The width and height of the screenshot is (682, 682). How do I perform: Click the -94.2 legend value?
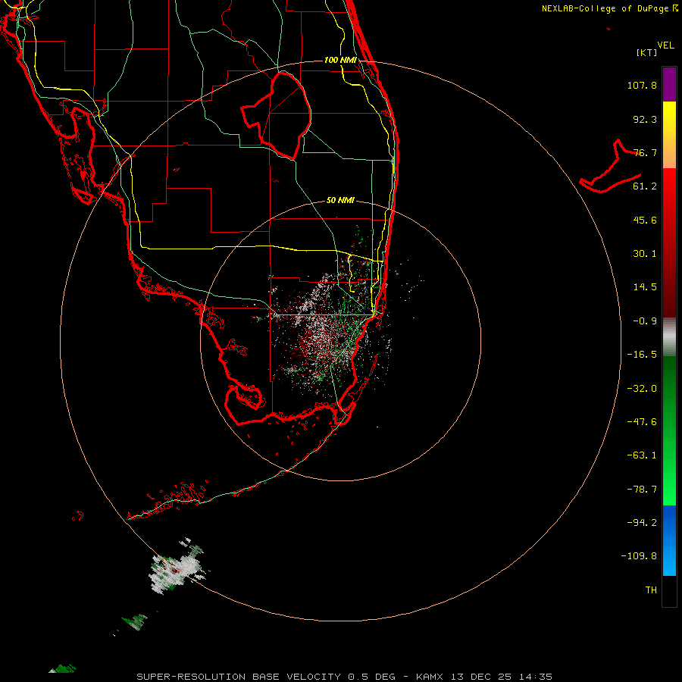pyautogui.click(x=642, y=523)
